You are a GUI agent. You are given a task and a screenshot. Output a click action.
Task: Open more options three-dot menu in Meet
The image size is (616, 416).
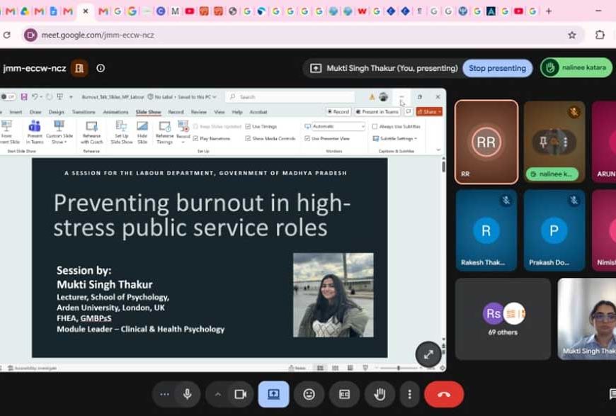pyautogui.click(x=409, y=394)
